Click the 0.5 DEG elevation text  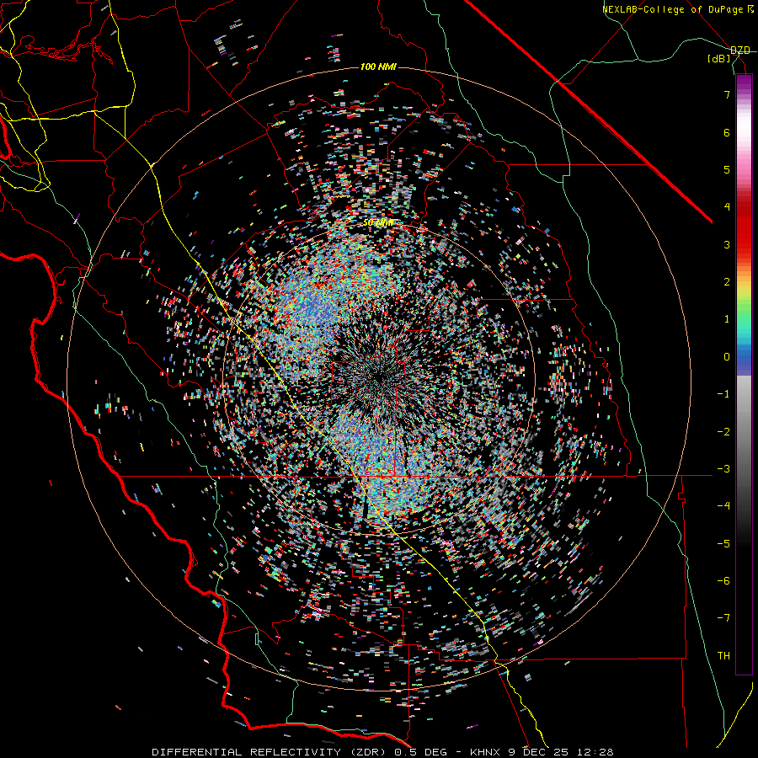coord(420,752)
